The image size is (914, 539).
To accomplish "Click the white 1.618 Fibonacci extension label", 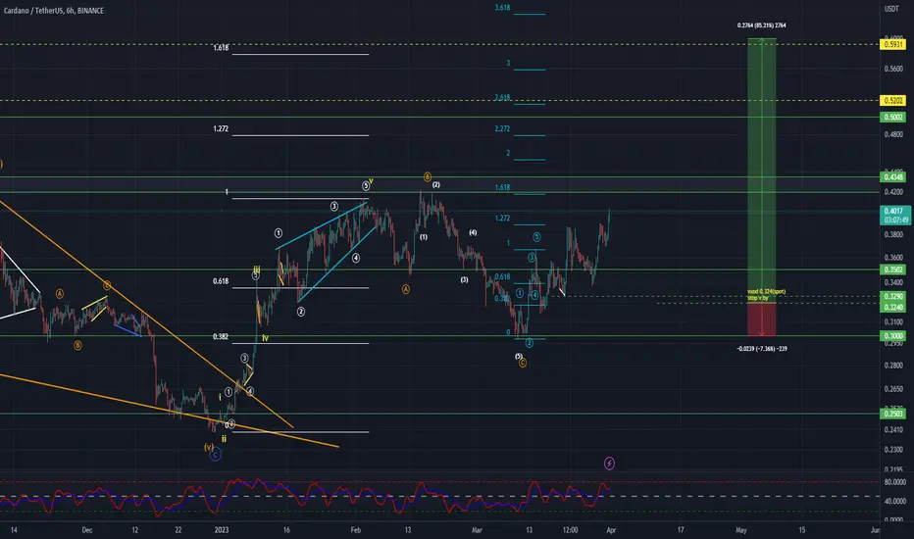I will (221, 48).
